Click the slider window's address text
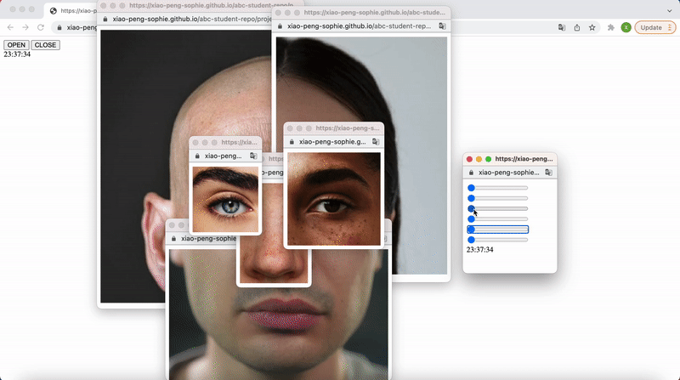 pos(508,173)
